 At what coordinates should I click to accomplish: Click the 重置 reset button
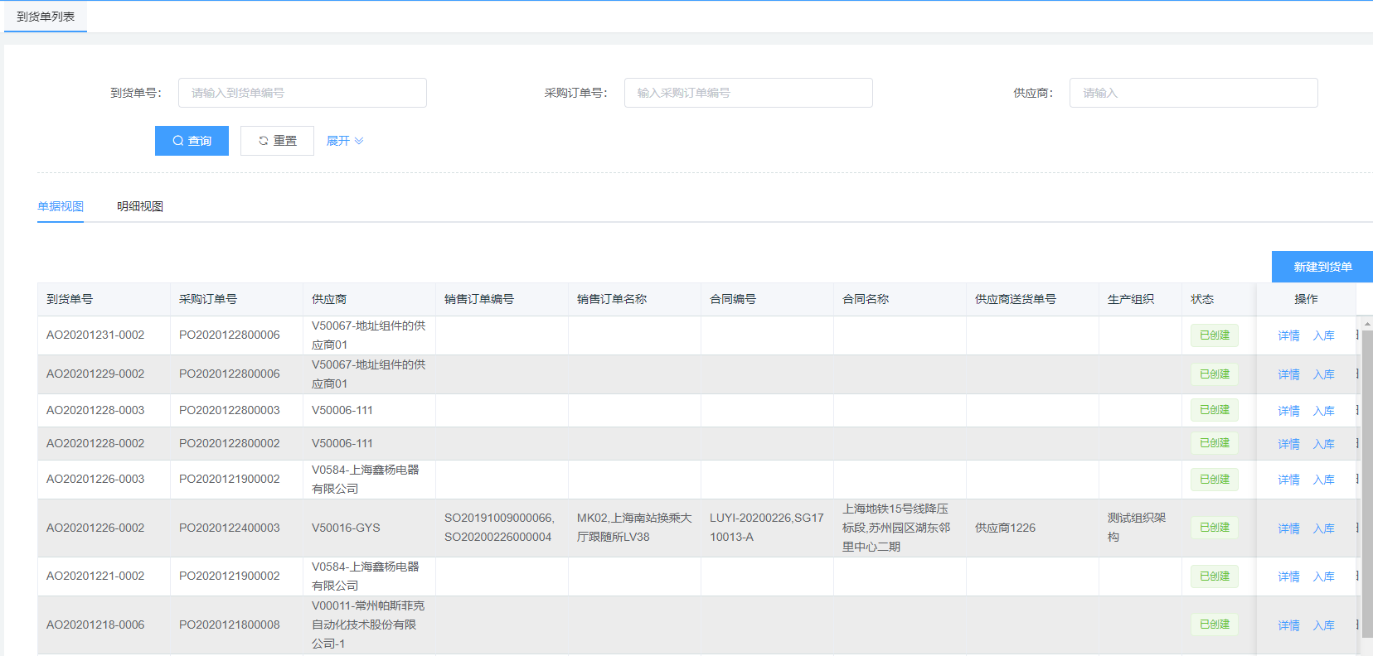(277, 141)
